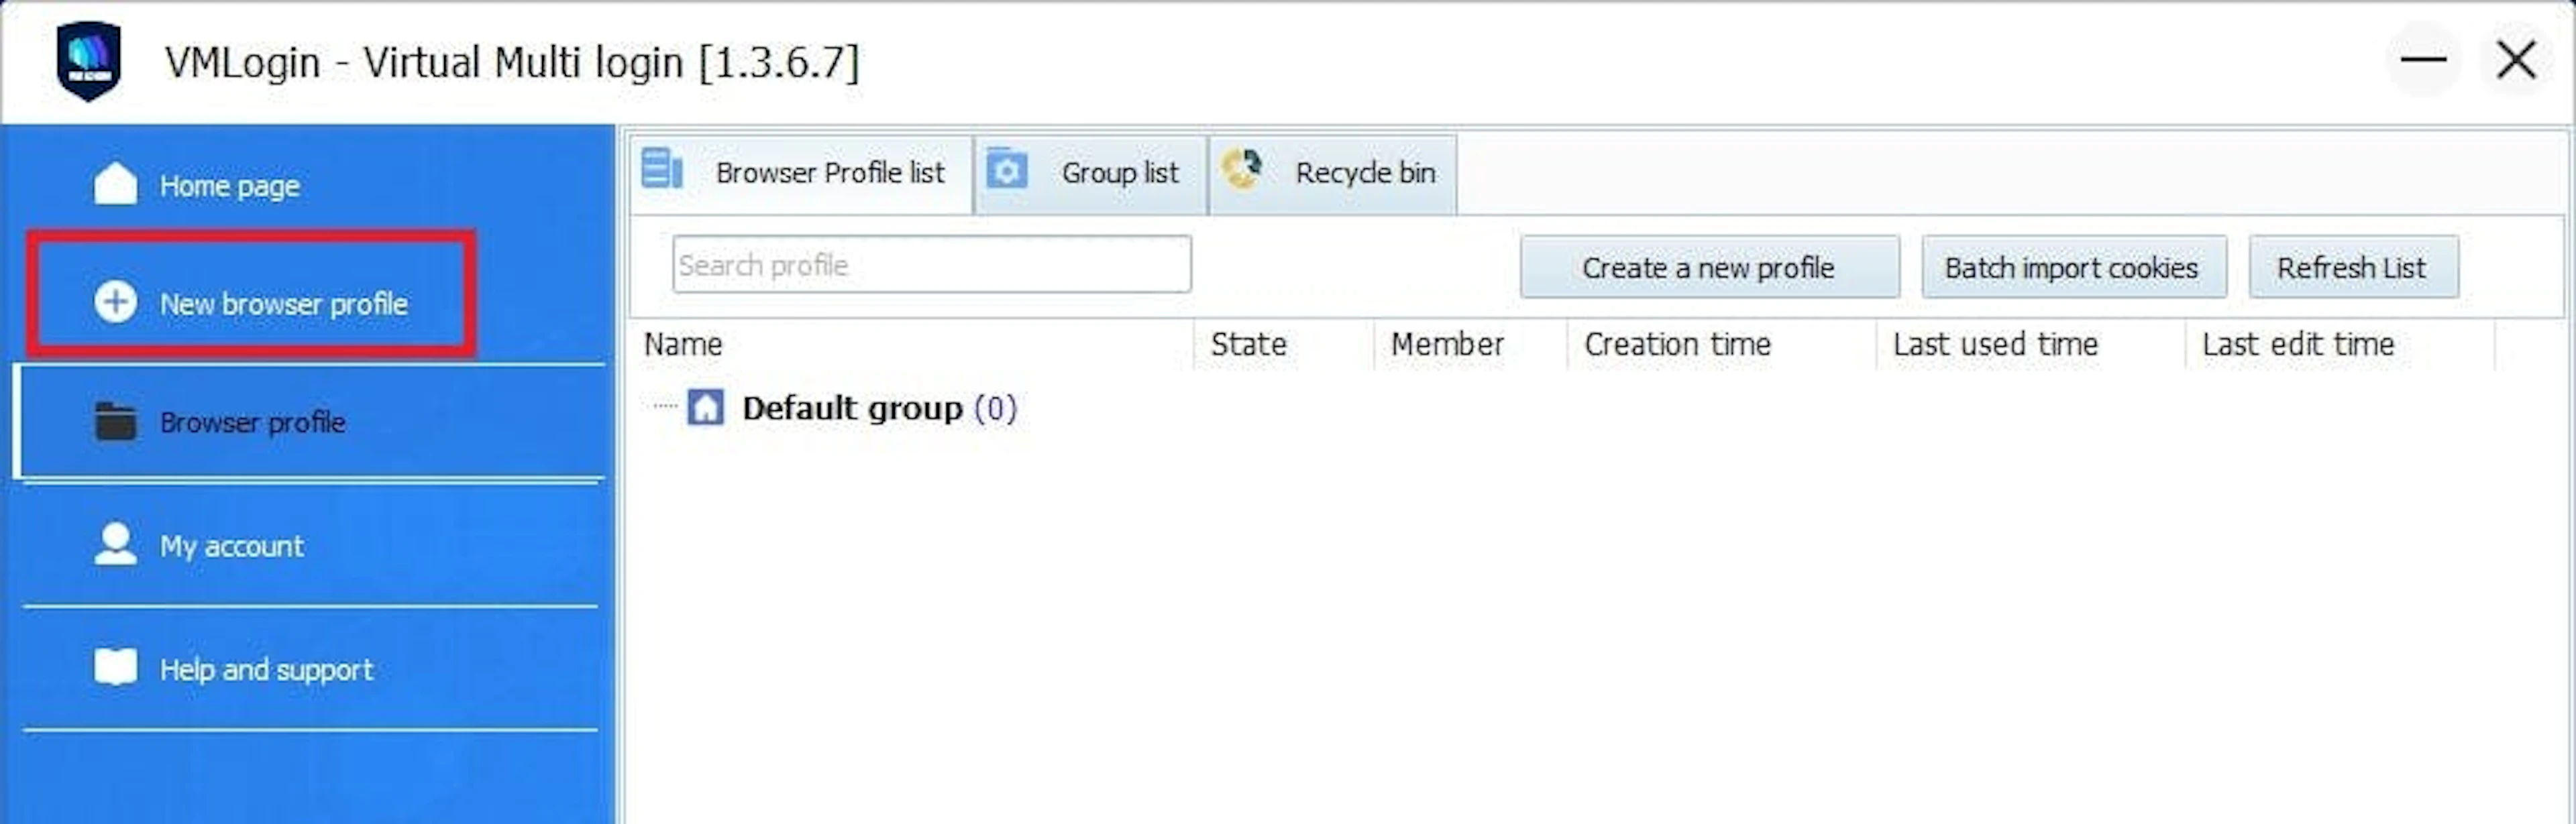Image resolution: width=2576 pixels, height=824 pixels.
Task: Click the Default group home icon
Action: tap(705, 407)
